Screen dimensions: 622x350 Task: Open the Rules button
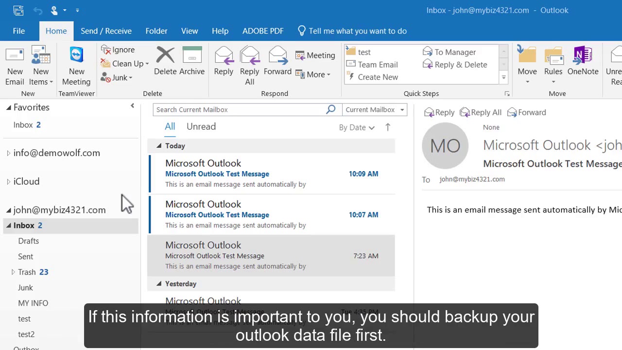pyautogui.click(x=553, y=66)
